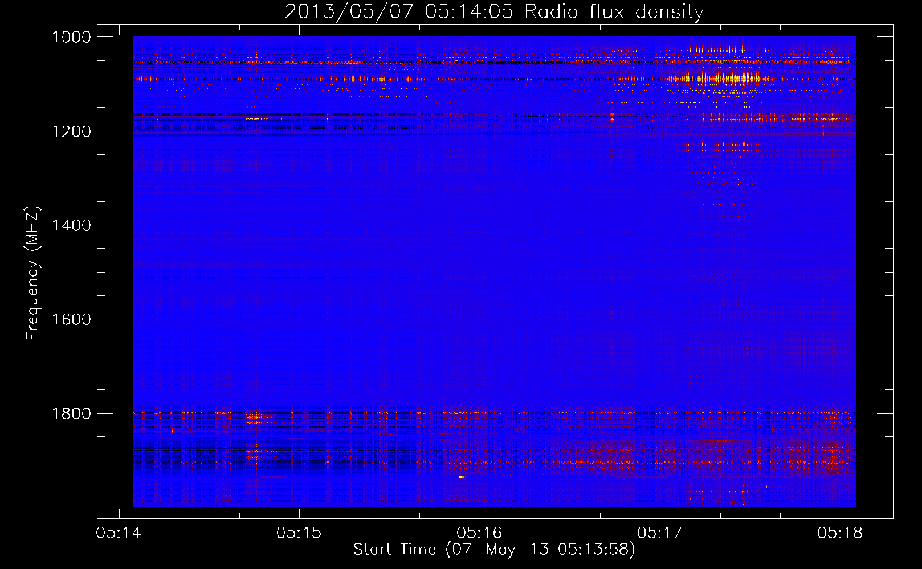Click the 05:14 time tick label
The image size is (922, 569).
click(x=119, y=533)
